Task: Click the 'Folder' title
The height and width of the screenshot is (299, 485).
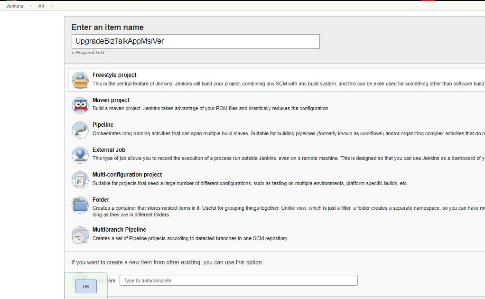Action: pos(101,200)
